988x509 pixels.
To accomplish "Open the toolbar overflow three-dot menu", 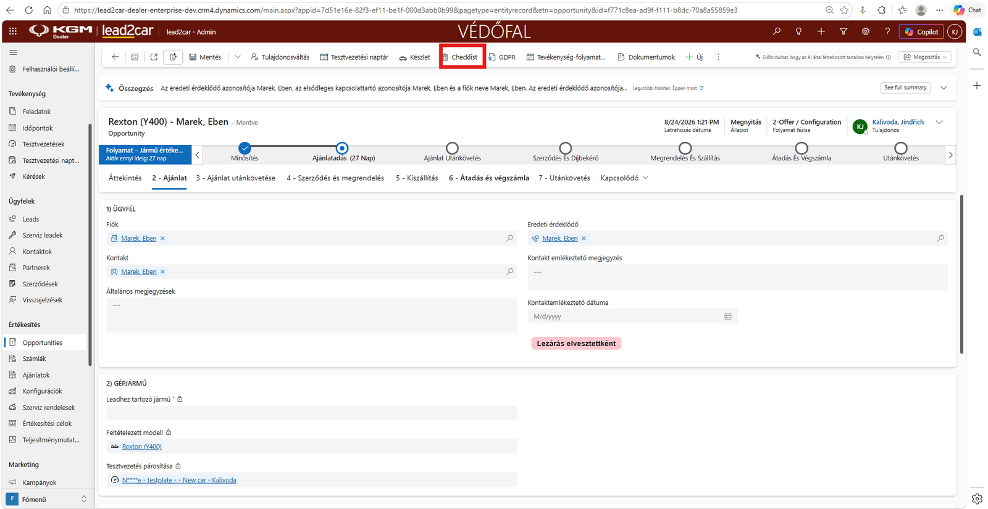I will click(718, 57).
